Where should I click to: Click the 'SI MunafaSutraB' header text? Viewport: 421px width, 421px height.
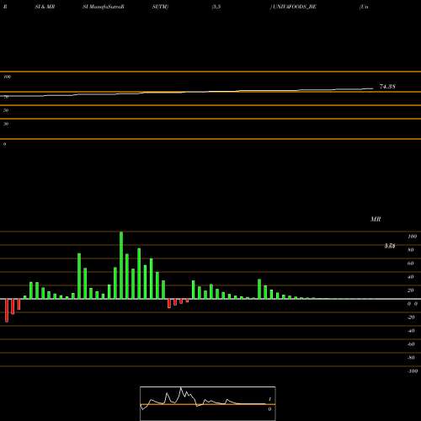coord(104,7)
